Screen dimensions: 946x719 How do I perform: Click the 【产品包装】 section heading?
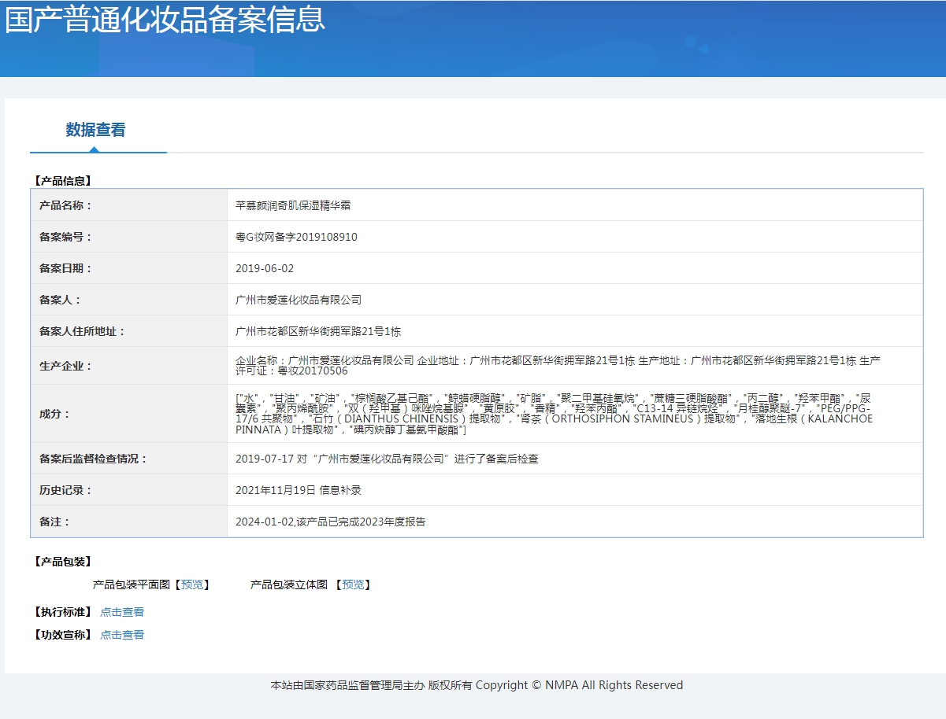63,562
